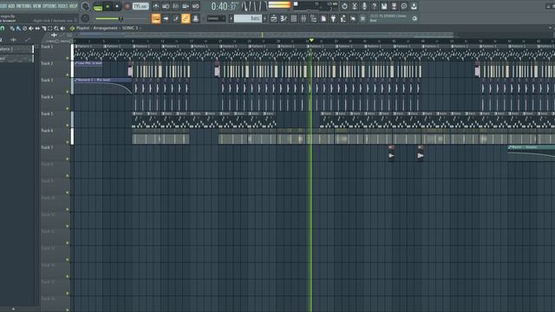Open the VIEW menu
The width and height of the screenshot is (555, 312).
[x=36, y=6]
